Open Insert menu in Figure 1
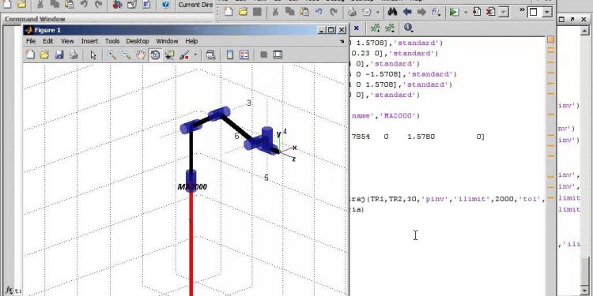Viewport: 593px width, 296px height. (89, 41)
